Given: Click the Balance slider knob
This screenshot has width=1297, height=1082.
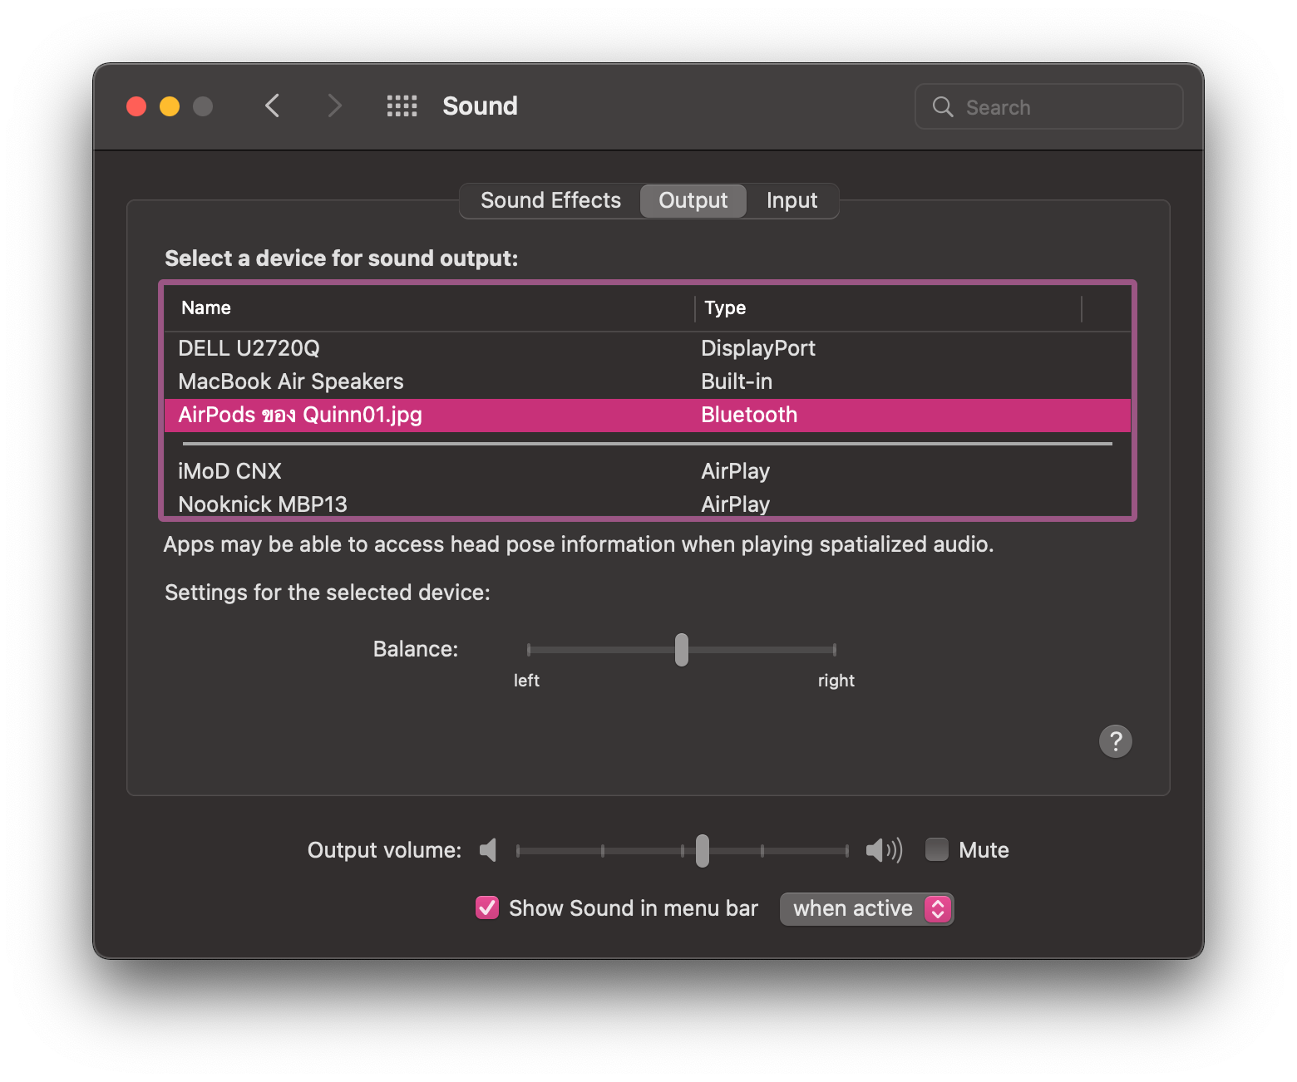Looking at the screenshot, I should click(682, 650).
